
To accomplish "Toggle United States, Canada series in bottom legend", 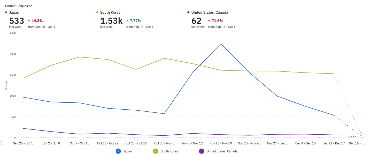I will [222, 151].
